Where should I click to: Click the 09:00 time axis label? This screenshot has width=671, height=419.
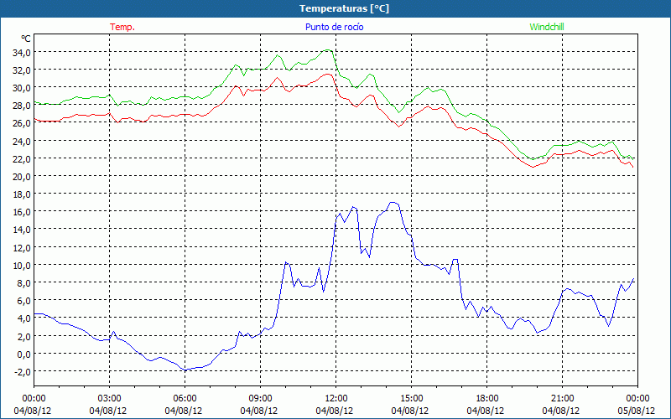pyautogui.click(x=260, y=399)
